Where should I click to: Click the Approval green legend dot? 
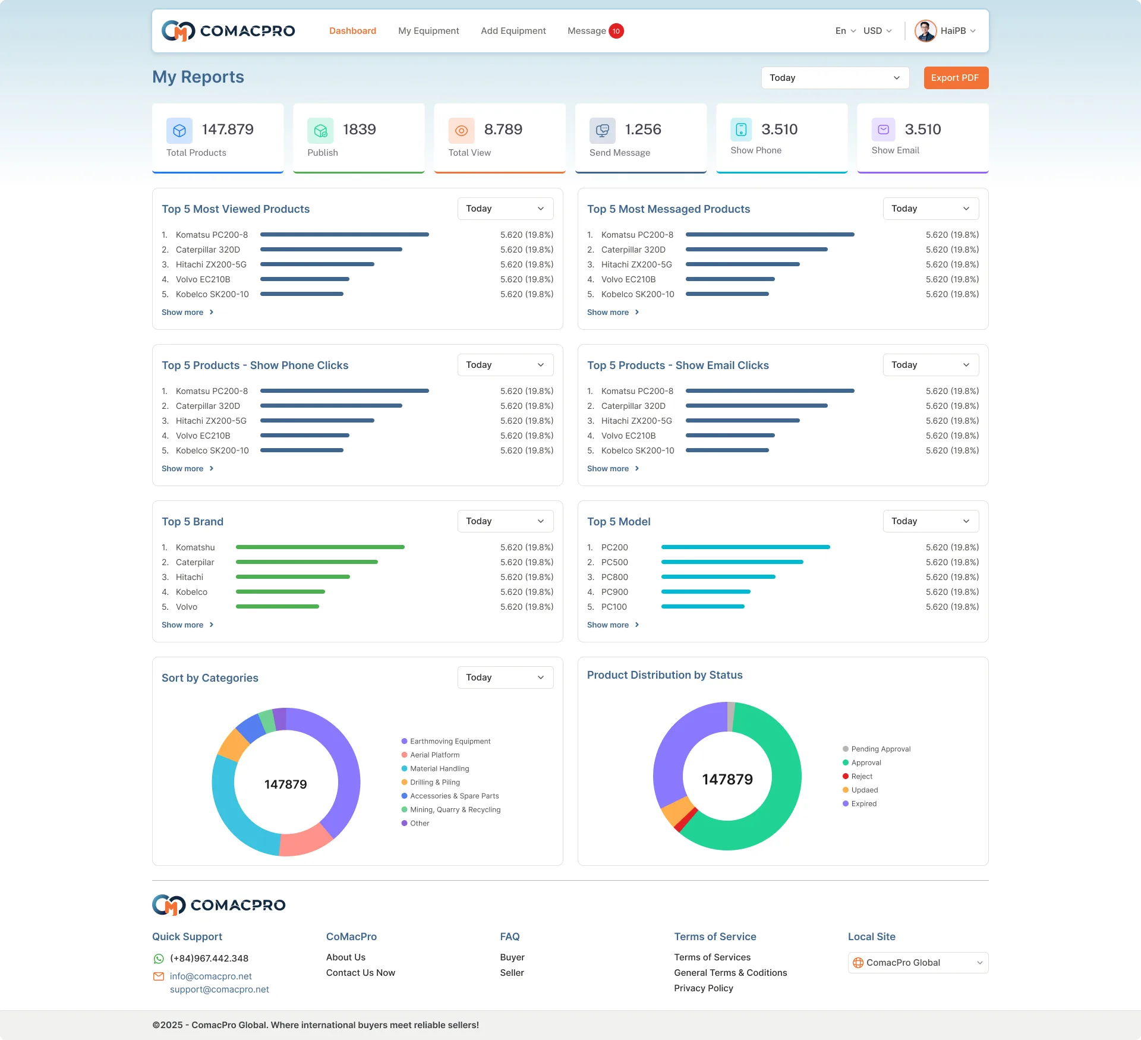[x=846, y=762]
